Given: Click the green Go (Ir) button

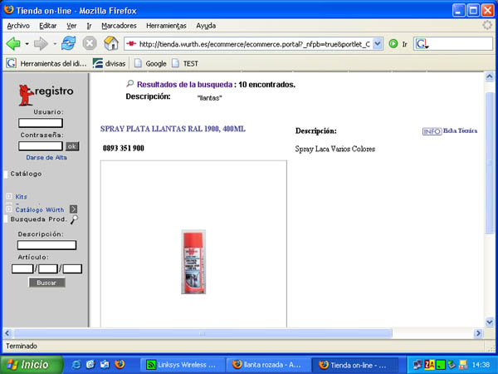Looking at the screenshot, I should (x=393, y=43).
